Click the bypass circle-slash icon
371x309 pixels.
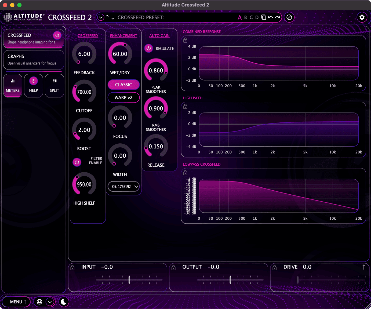coord(289,17)
